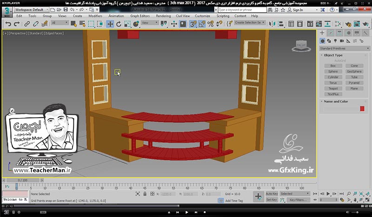Toggle the Auto Key button

(x=272, y=193)
